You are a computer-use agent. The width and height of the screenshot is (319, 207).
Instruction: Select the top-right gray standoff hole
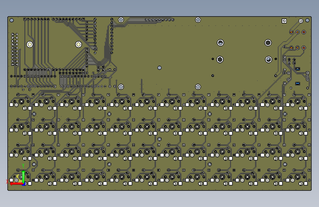point(198,20)
